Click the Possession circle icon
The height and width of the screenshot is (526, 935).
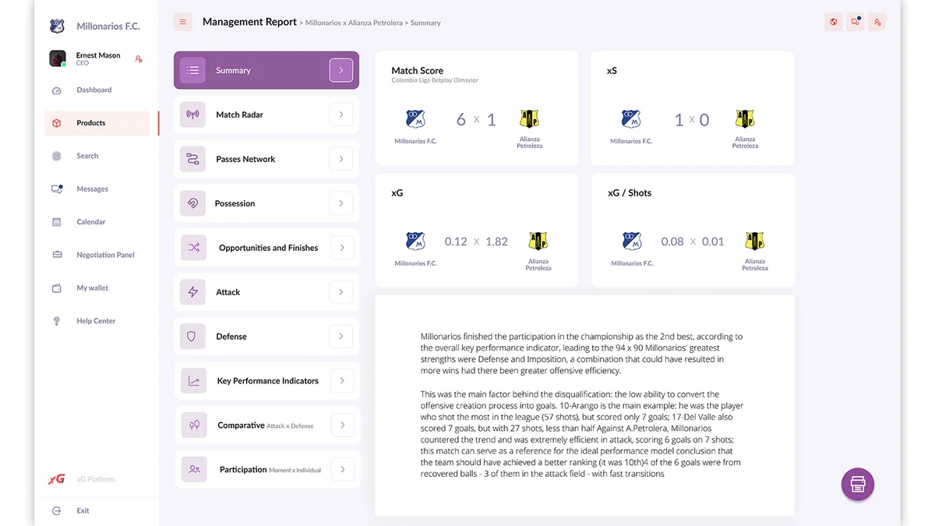192,203
